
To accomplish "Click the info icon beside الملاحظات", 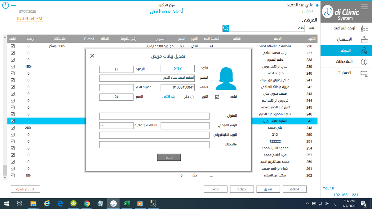I will pyautogui.click(x=364, y=62).
